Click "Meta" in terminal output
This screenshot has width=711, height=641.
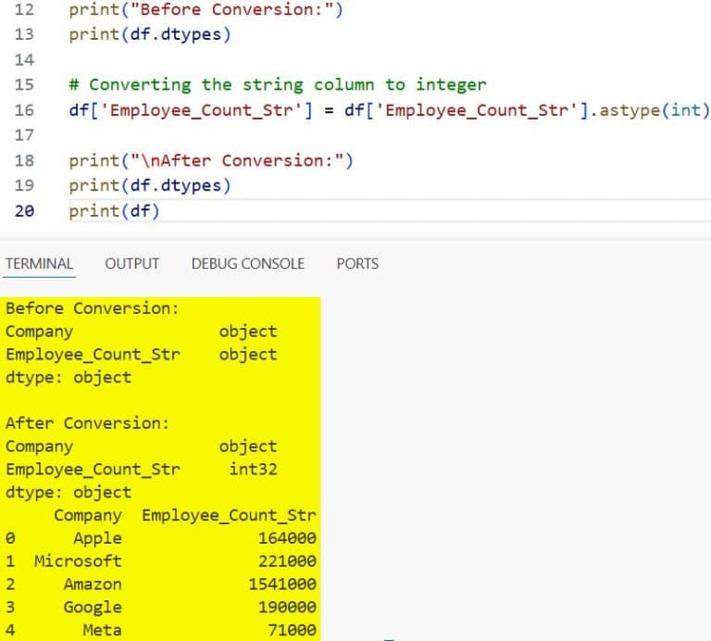(102, 630)
